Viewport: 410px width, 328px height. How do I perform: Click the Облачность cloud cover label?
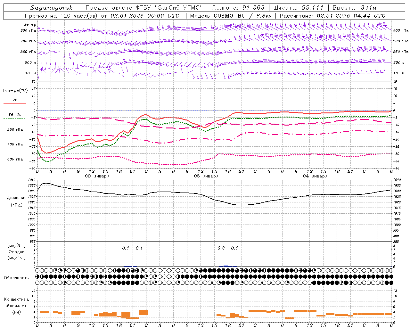pos(16,278)
